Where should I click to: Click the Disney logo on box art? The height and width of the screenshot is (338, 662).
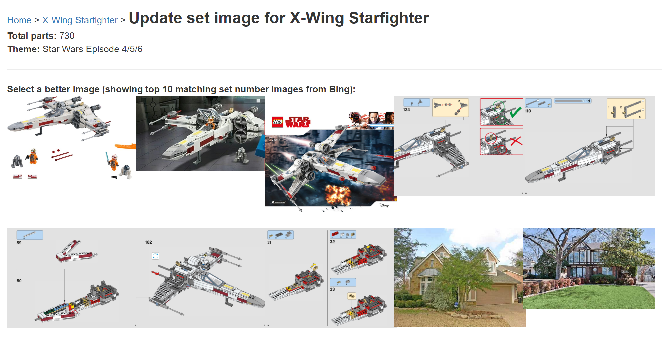(x=384, y=205)
